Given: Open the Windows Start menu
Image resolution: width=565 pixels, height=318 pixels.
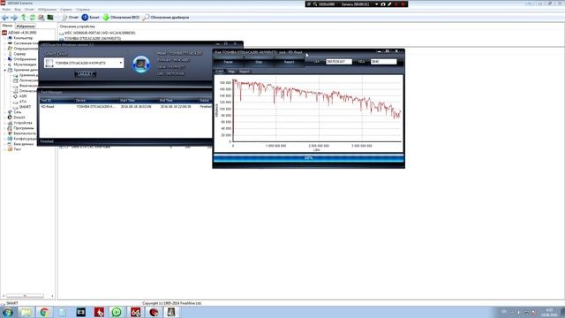Looking at the screenshot, I should pyautogui.click(x=8, y=312).
